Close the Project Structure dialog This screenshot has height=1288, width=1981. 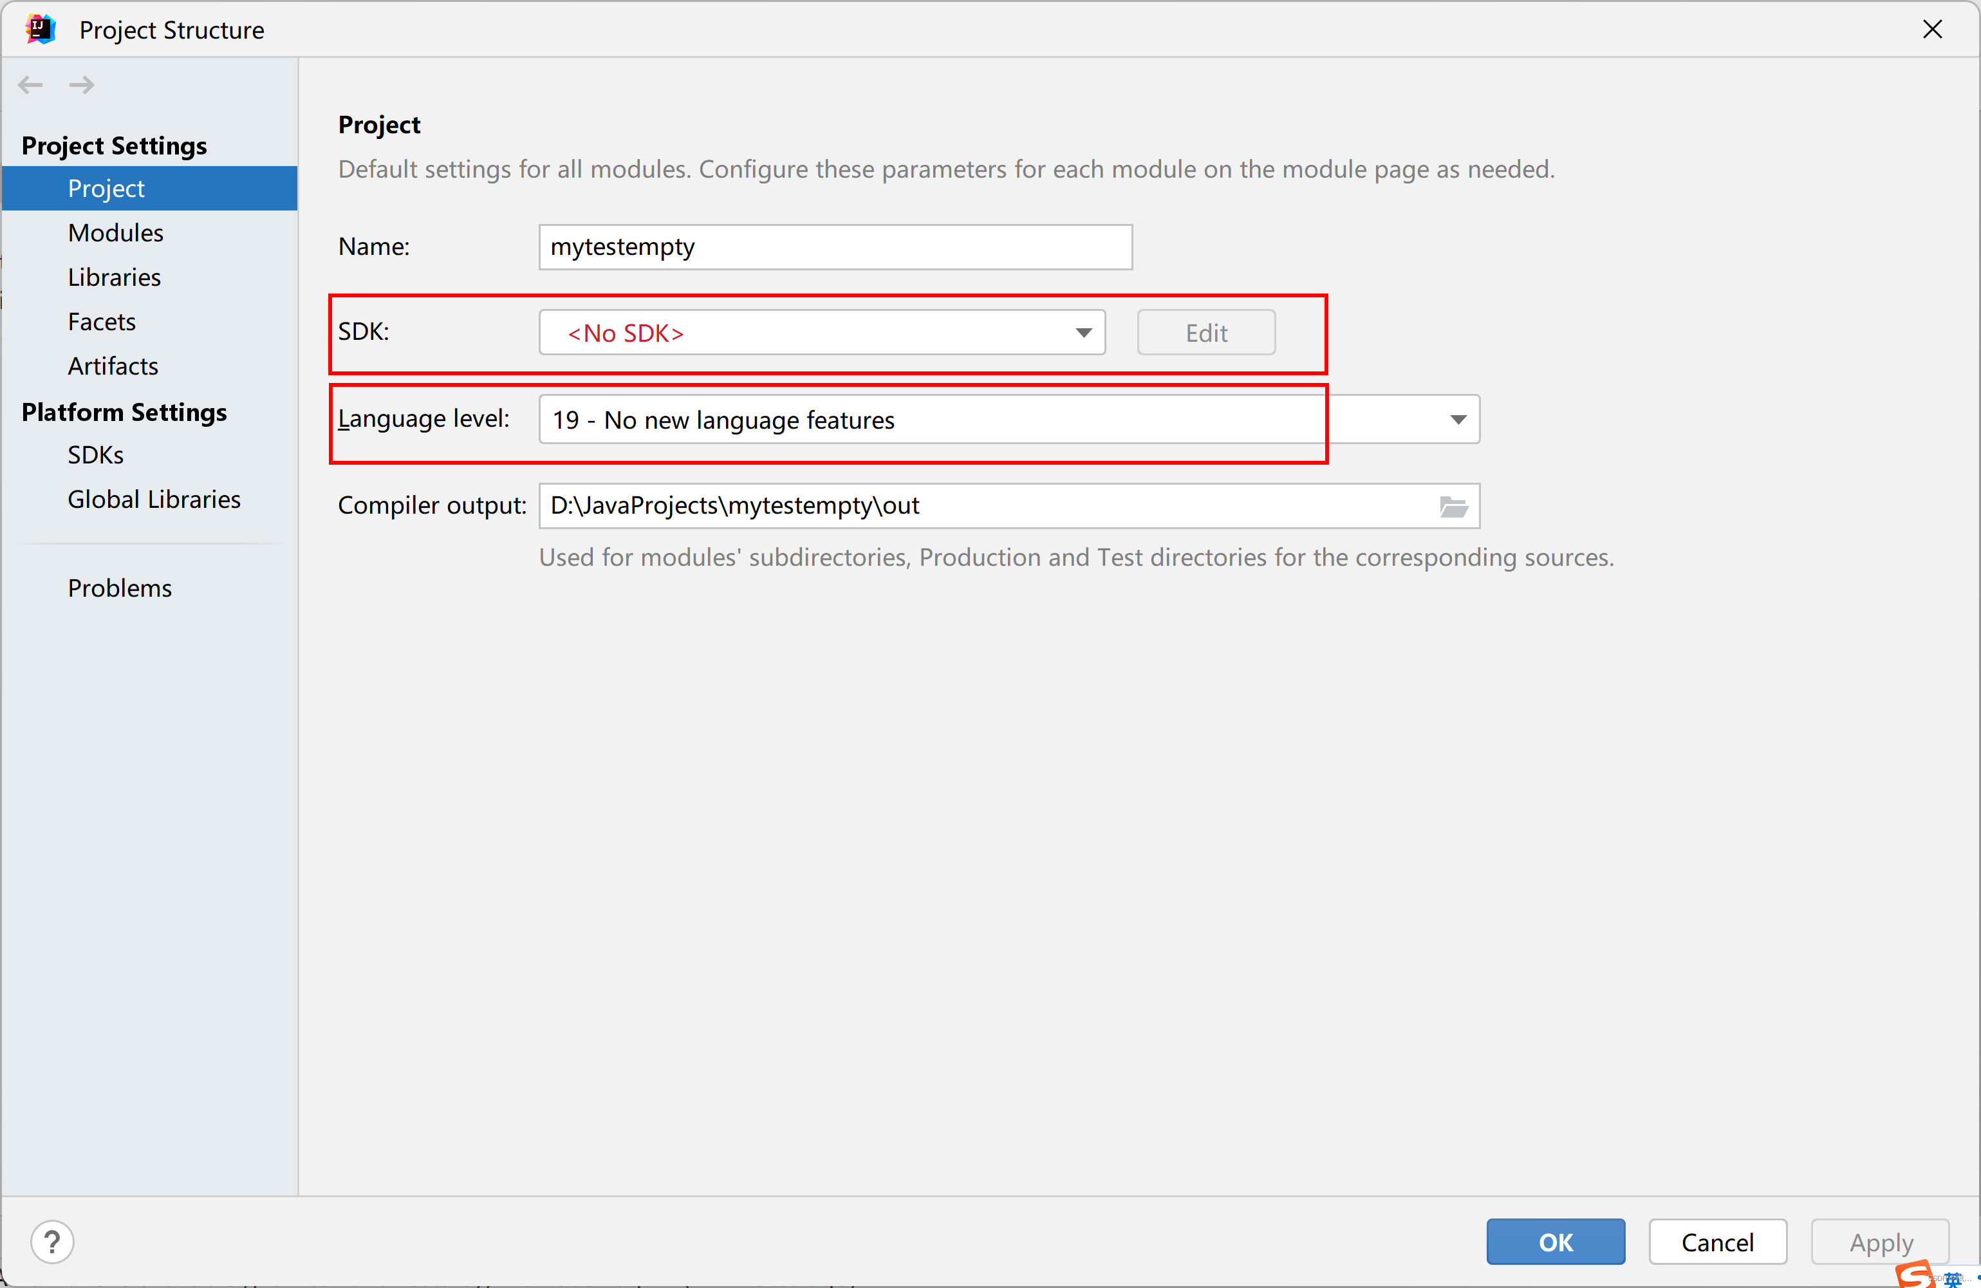[1932, 29]
